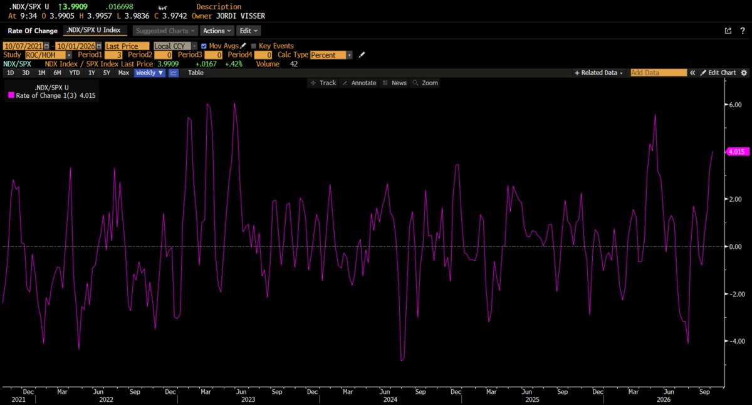Screen dimensions: 752x405
Task: Switch to the Max range
Action: pyautogui.click(x=123, y=73)
